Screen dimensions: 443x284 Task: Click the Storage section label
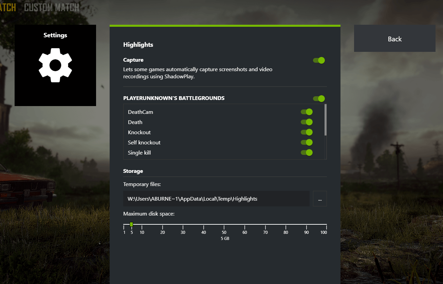pyautogui.click(x=133, y=171)
